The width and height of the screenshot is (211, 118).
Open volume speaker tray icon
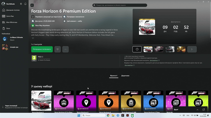(x=195, y=115)
